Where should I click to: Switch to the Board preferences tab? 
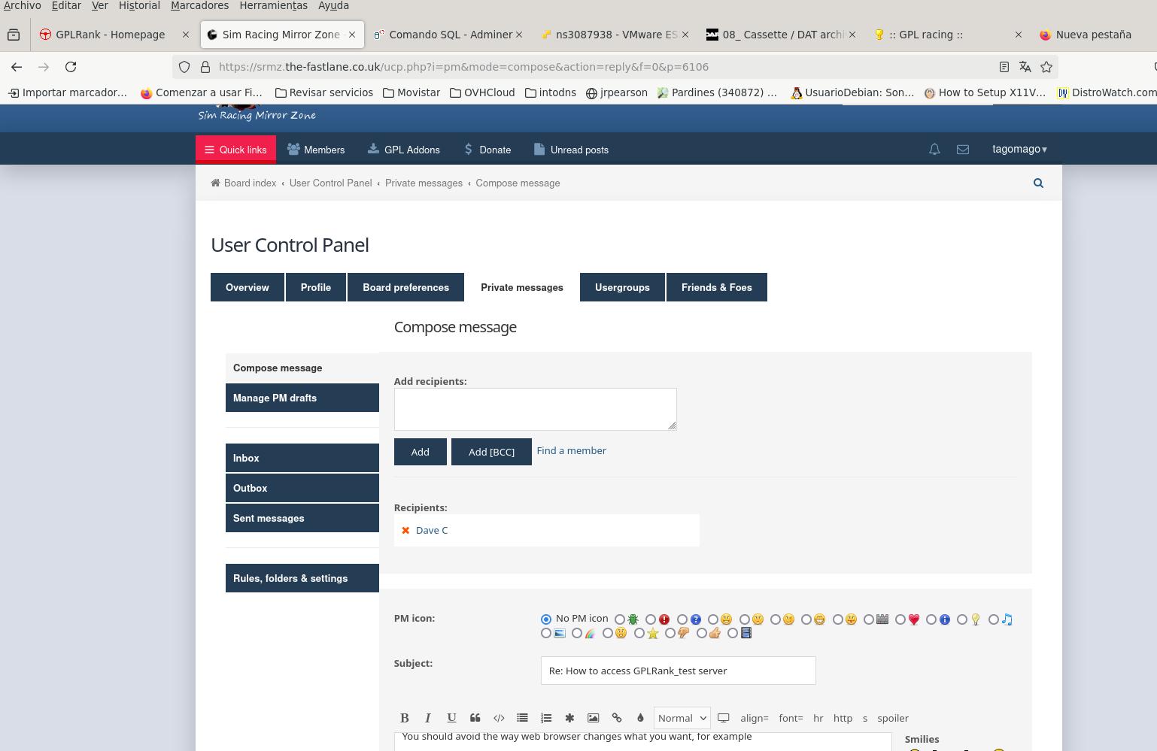405,287
